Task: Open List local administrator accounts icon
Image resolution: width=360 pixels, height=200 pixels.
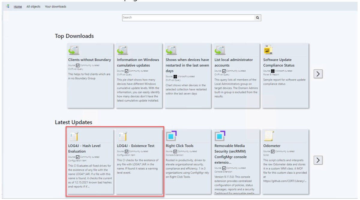Action: pyautogui.click(x=220, y=50)
